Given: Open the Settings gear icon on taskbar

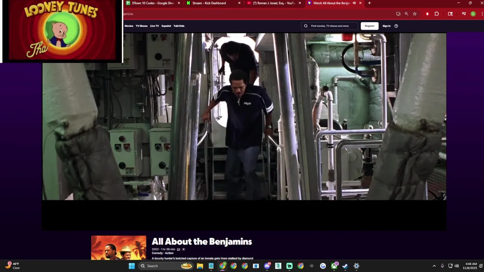Looking at the screenshot, I should tap(356, 266).
